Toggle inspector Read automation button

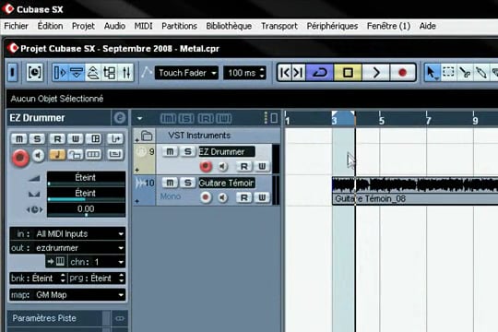57,139
